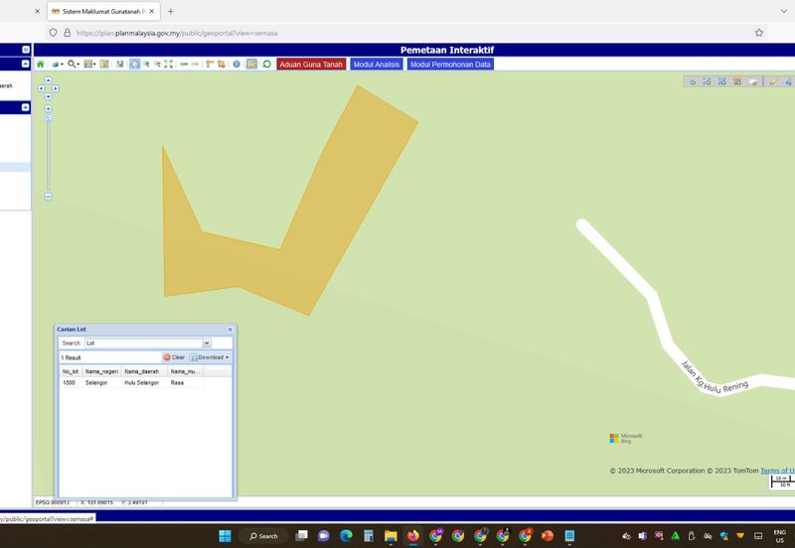Viewport: 795px width, 548px height.
Task: Select the zoom to full extent icon
Action: pyautogui.click(x=168, y=64)
